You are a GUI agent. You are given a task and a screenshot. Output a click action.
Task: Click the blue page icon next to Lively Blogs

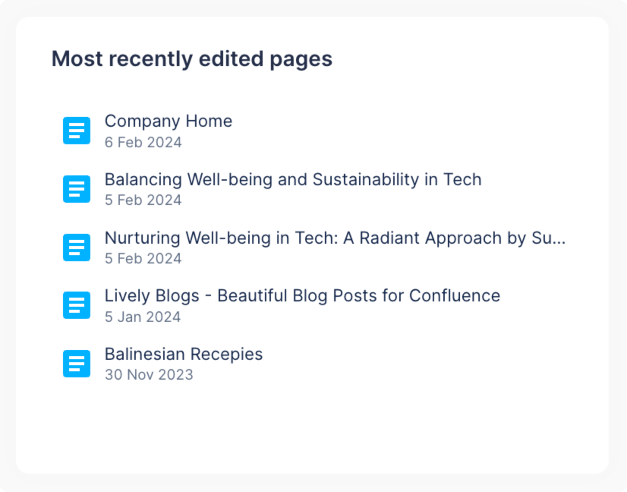[76, 305]
